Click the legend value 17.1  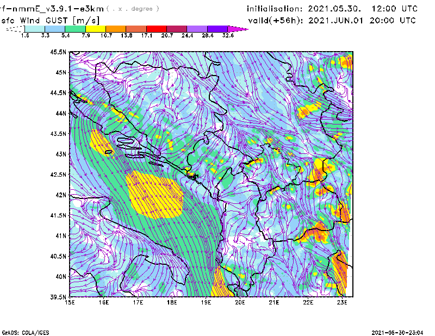[x=147, y=35]
